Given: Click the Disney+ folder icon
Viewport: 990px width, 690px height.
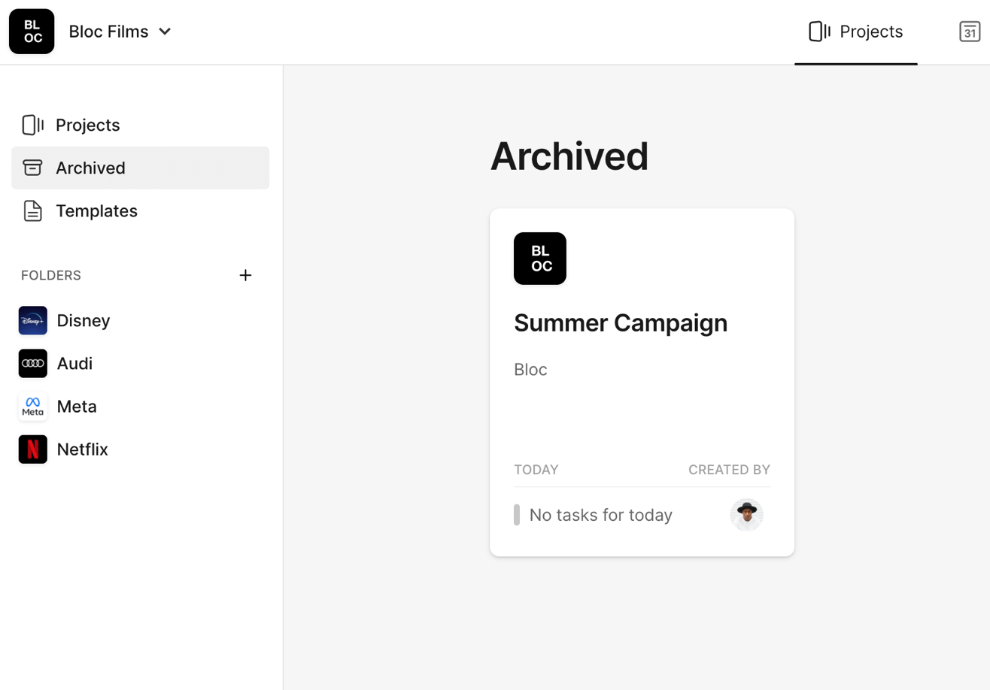Looking at the screenshot, I should pos(33,321).
